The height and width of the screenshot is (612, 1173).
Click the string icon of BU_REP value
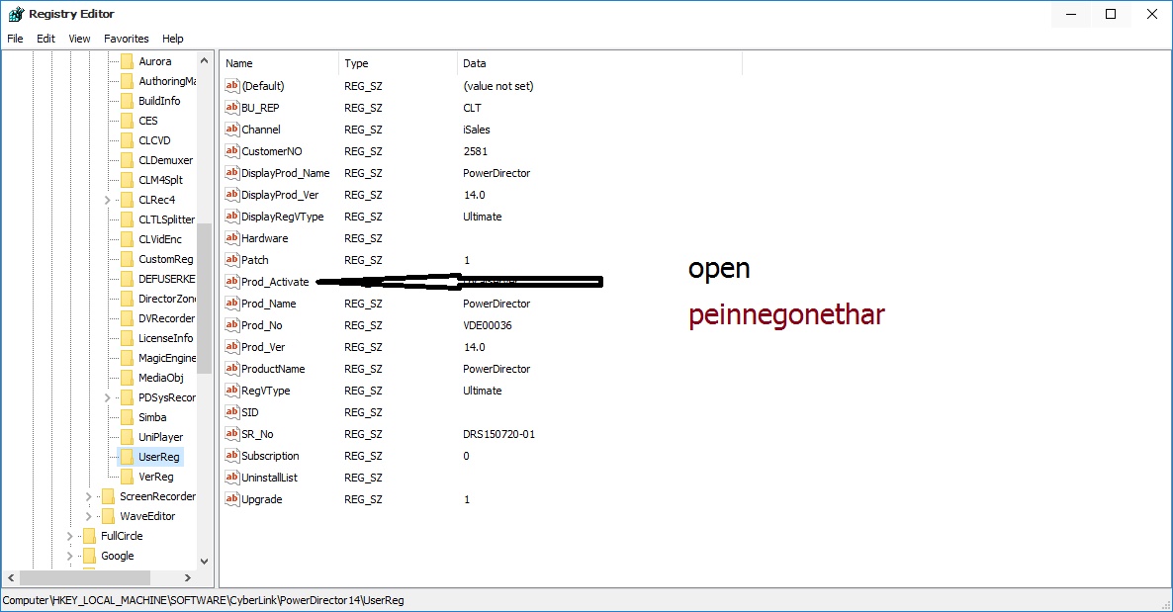(x=231, y=108)
